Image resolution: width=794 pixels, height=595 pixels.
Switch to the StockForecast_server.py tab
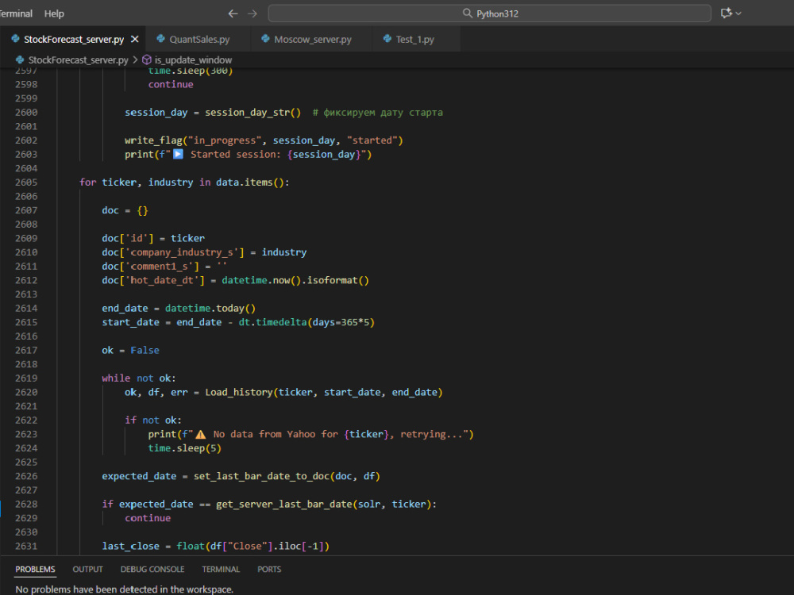(74, 40)
